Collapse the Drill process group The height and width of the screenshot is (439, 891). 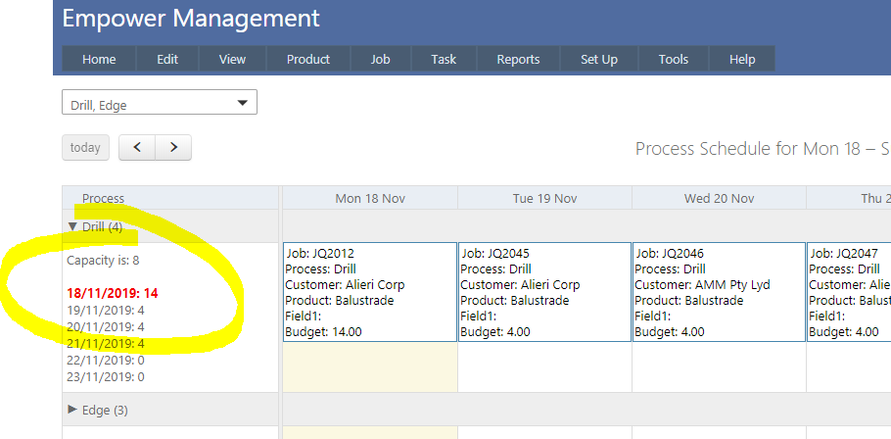point(73,226)
